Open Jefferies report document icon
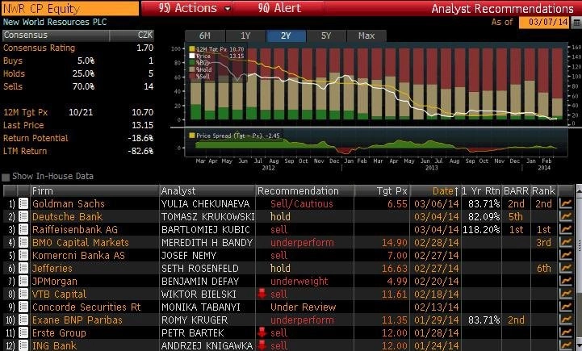Viewport: 582px width, 351px height. pyautogui.click(x=23, y=268)
